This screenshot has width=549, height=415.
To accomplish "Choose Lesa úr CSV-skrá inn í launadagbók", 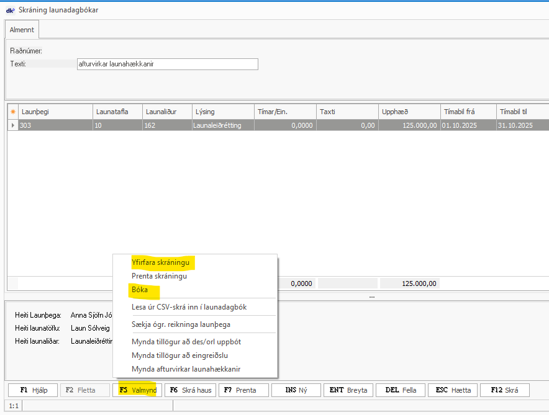I will (x=193, y=306).
